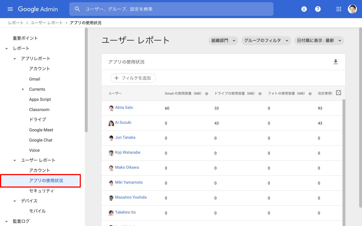The height and width of the screenshot is (226, 362).
Task: Select Gmail in the sidebar reports
Action: 35,79
